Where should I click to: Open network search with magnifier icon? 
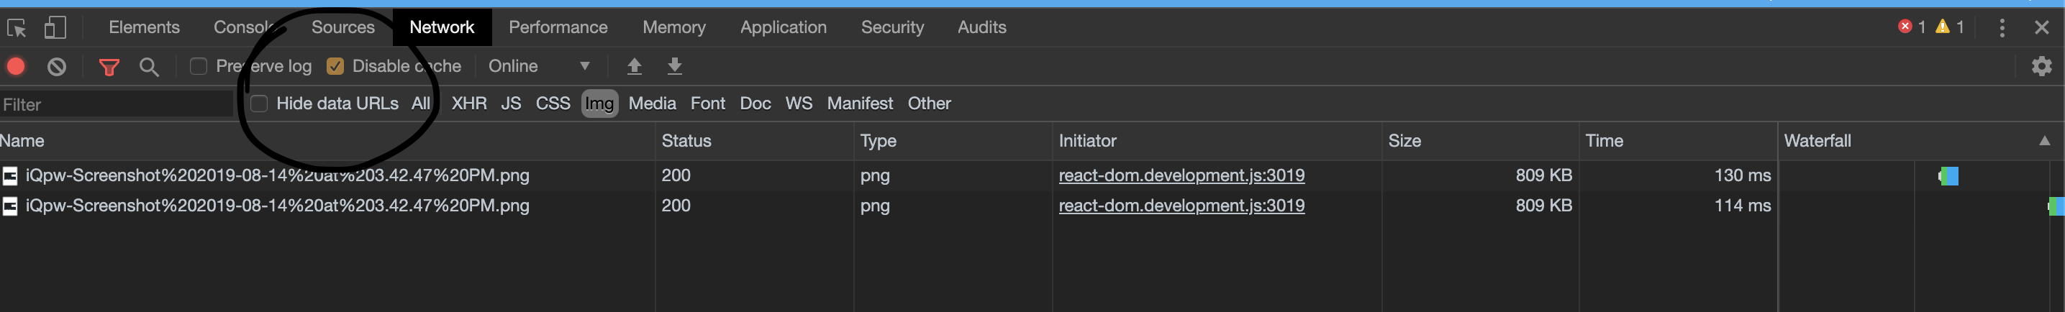[x=148, y=66]
